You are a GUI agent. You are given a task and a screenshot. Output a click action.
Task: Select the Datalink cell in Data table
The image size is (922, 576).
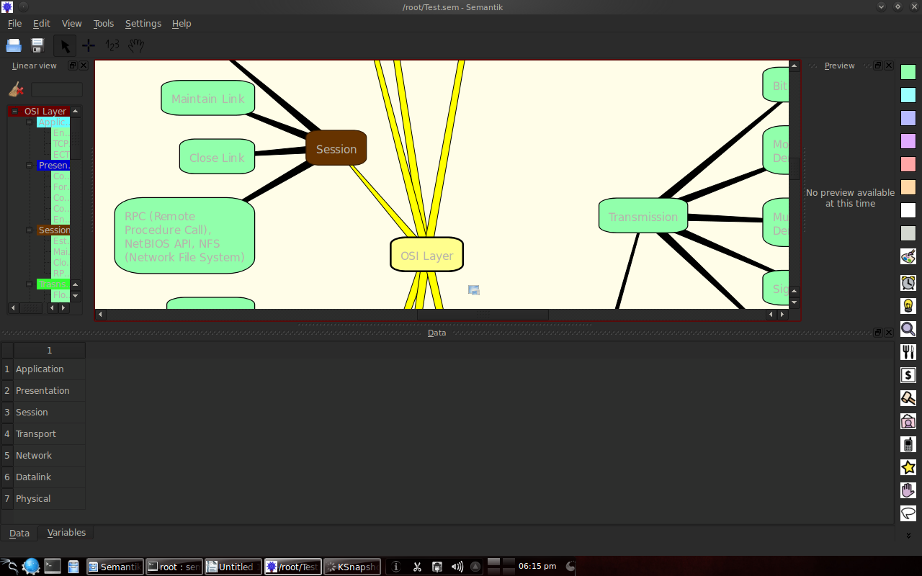49,477
